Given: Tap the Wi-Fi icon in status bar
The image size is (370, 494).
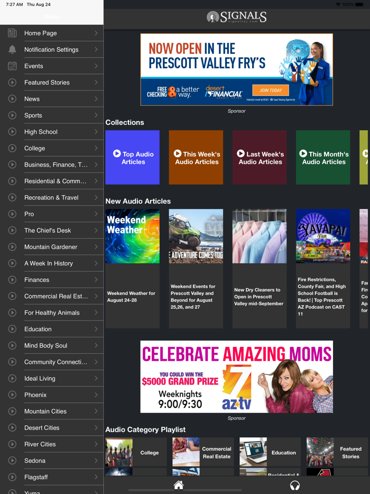Looking at the screenshot, I should coord(338,4).
